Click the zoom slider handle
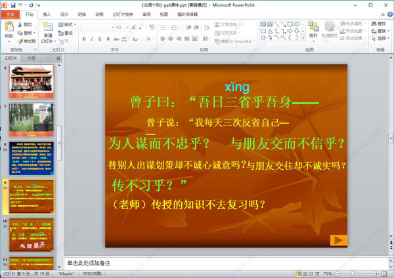Screen dimensions: 394x278 pyautogui.click(x=353, y=273)
